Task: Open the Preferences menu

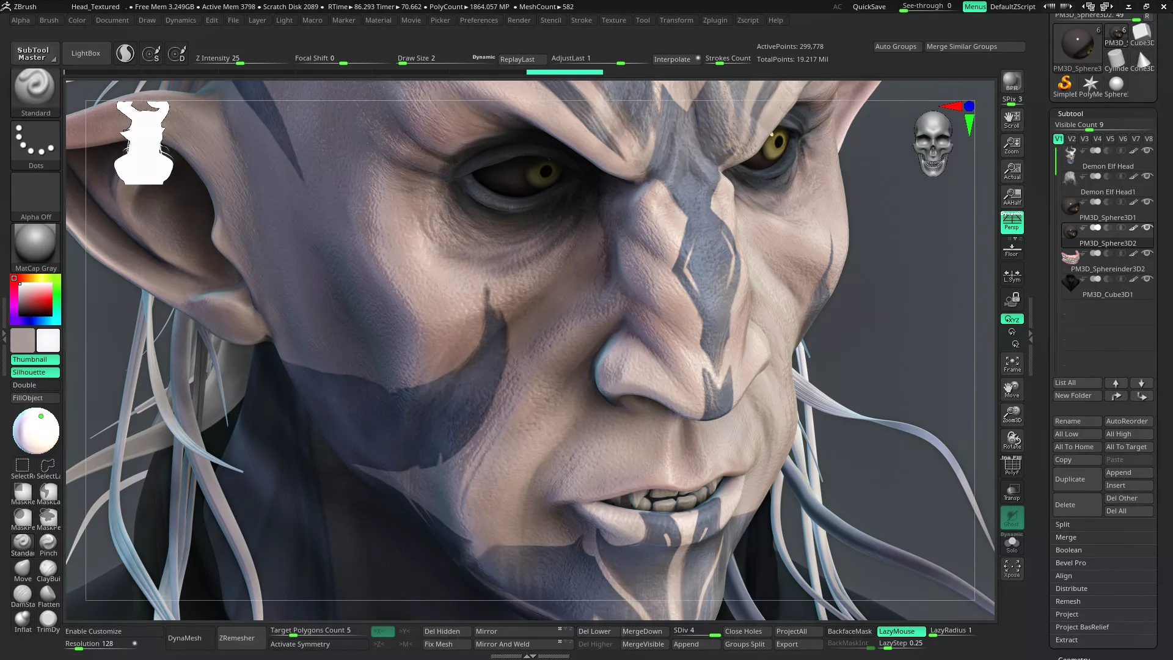Action: [x=478, y=20]
